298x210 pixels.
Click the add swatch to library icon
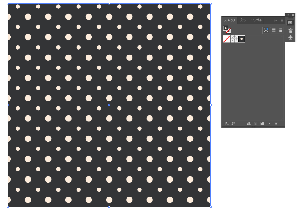tap(233, 123)
